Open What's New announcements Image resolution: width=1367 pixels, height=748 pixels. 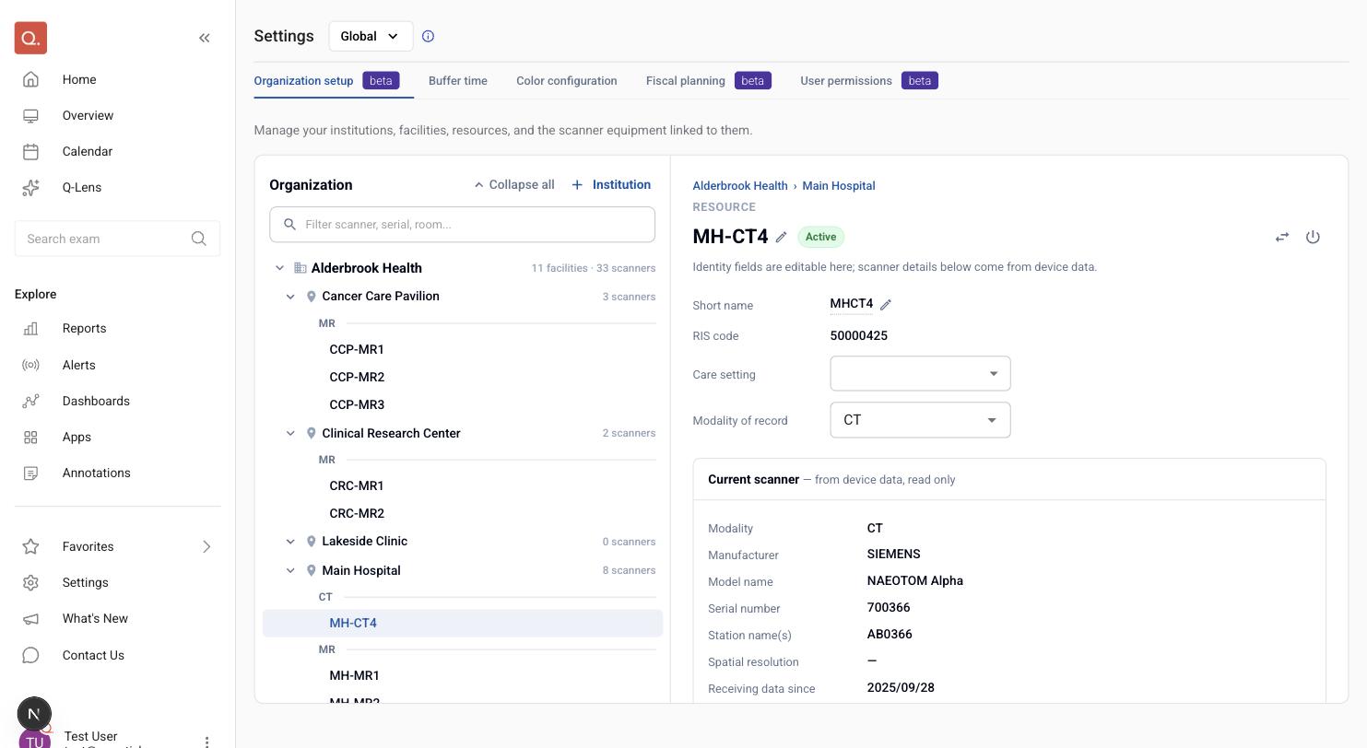(95, 618)
